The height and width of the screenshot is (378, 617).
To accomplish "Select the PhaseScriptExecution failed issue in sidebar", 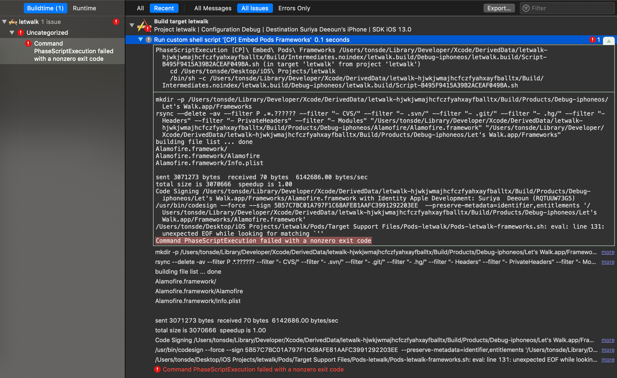I will click(x=62, y=51).
